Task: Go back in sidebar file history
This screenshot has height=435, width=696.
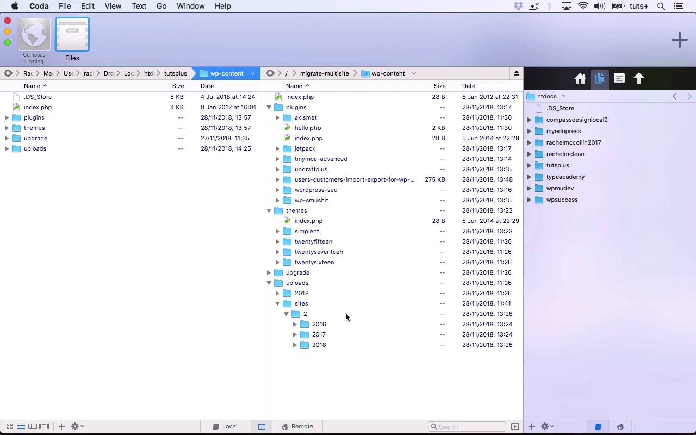Action: [674, 96]
